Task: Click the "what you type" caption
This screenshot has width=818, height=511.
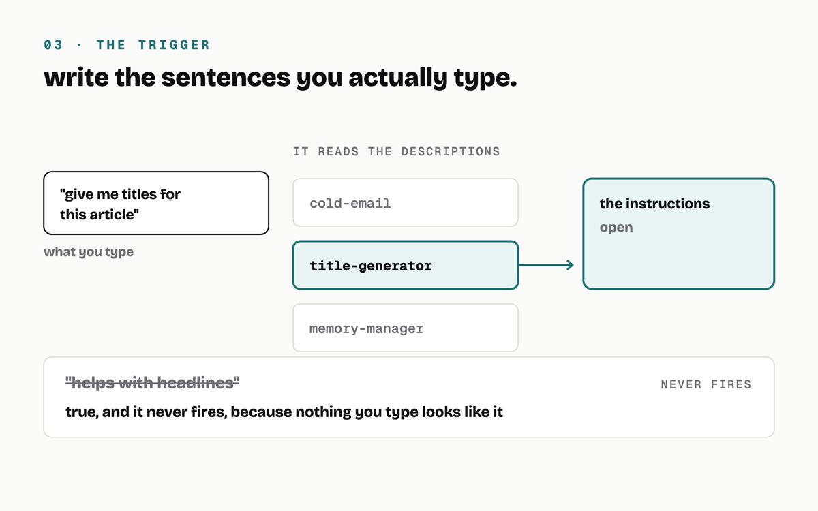Action: coord(89,252)
